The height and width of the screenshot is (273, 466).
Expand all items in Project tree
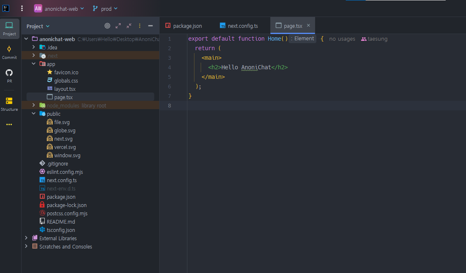pyautogui.click(x=118, y=26)
